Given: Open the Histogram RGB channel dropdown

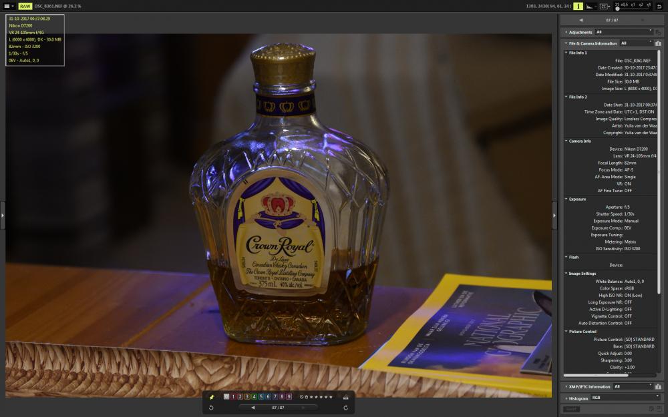Looking at the screenshot, I should pos(626,398).
